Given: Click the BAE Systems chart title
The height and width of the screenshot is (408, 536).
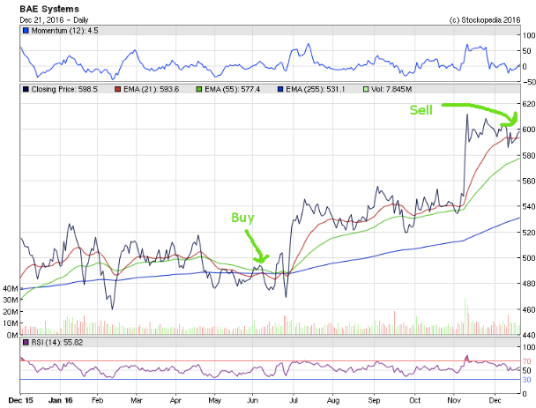Looking at the screenshot, I should (x=49, y=9).
